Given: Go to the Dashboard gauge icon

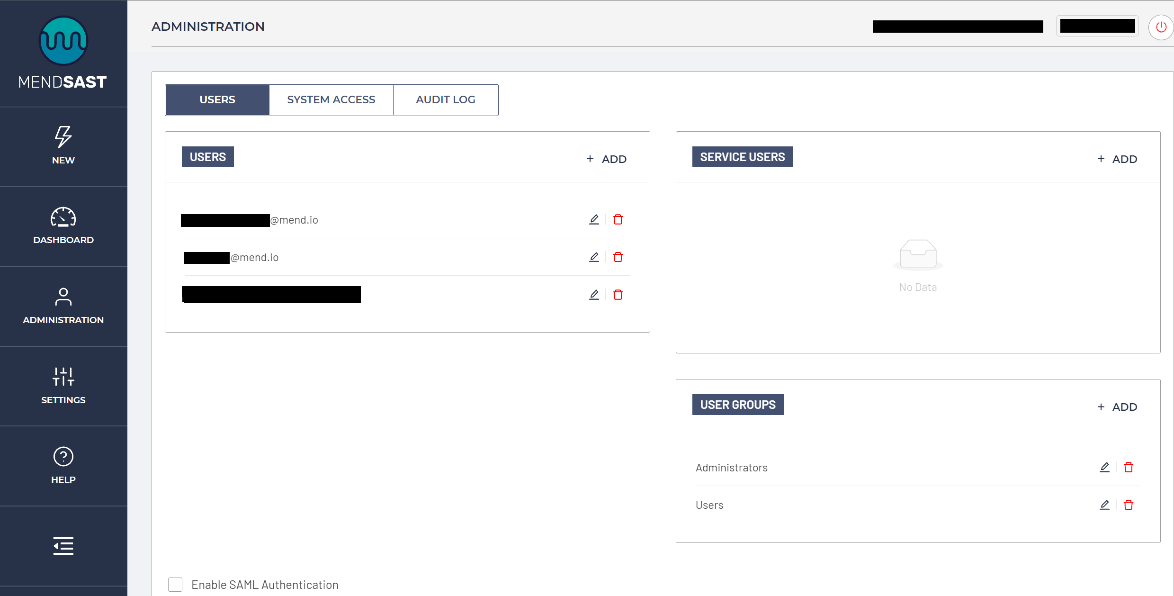Looking at the screenshot, I should tap(63, 218).
